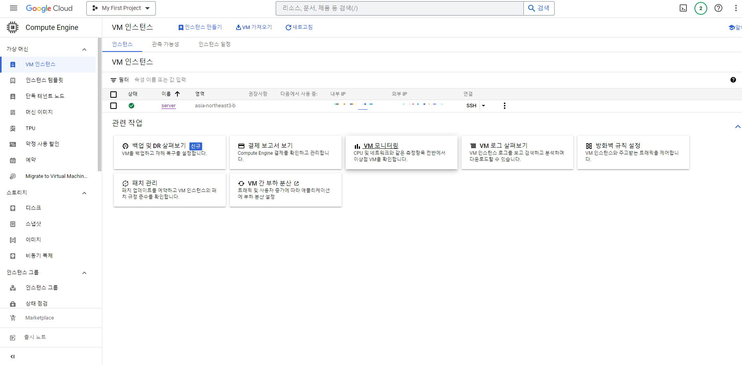Toggle the select-all checkbox in table header
Screen dimensions: 742x365
coord(113,95)
